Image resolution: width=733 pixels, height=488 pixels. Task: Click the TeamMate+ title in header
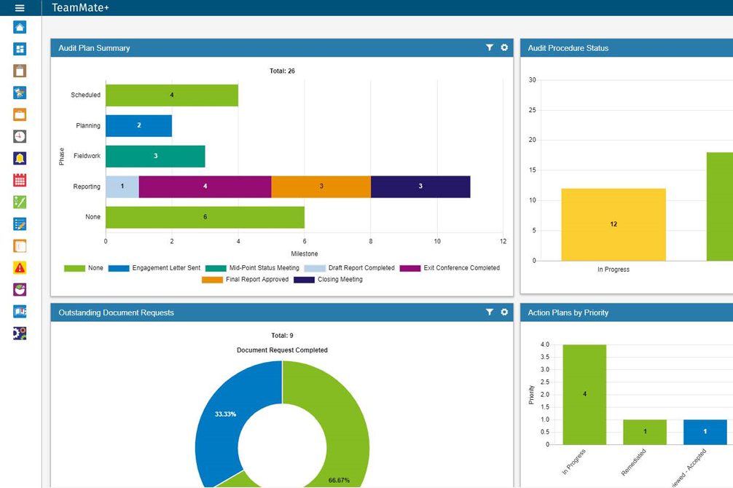click(x=80, y=8)
